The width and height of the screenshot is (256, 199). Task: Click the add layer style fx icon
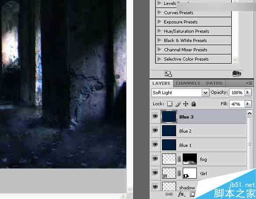181,194
